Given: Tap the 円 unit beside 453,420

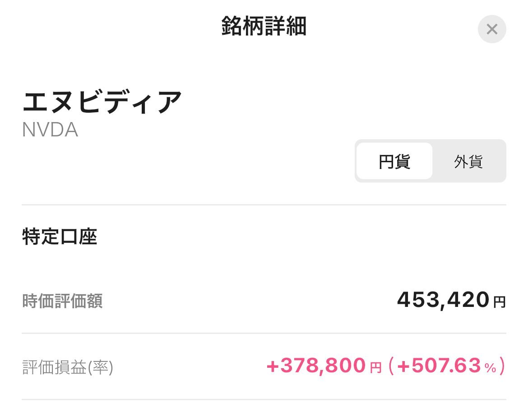Looking at the screenshot, I should (x=500, y=302).
